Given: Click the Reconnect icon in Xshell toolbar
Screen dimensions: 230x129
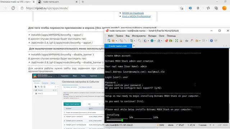Looking at the screenshot, I should click(x=121, y=40).
